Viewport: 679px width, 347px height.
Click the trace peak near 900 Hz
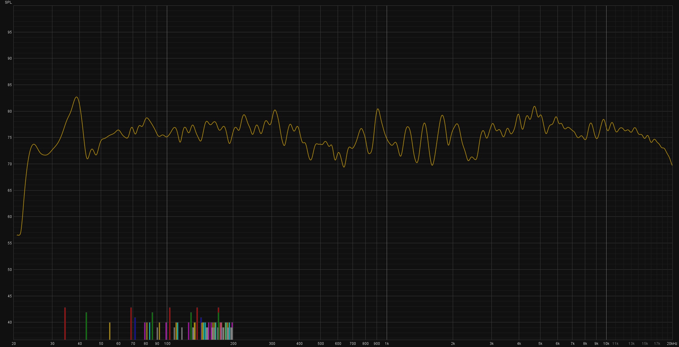(378, 109)
